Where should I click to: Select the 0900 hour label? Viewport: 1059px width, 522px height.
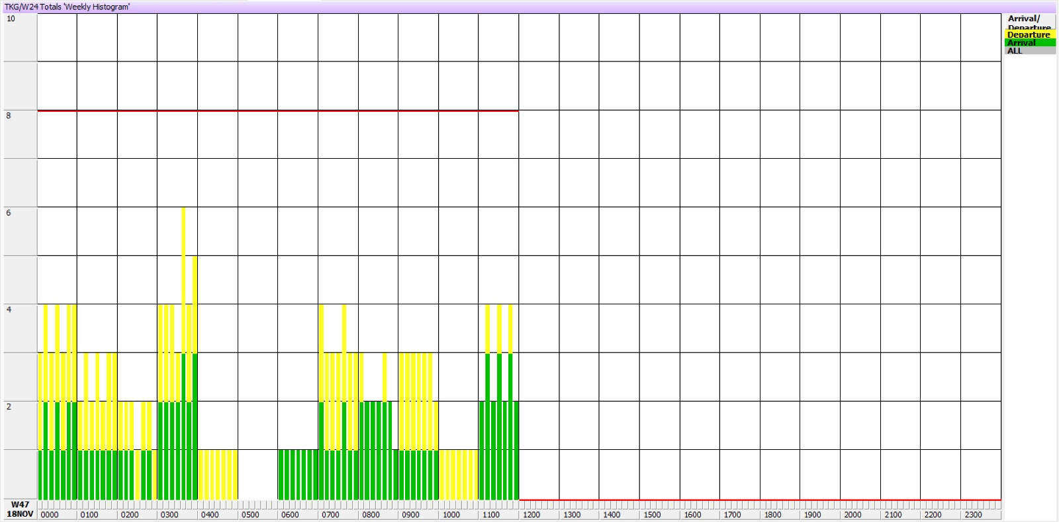pos(410,515)
